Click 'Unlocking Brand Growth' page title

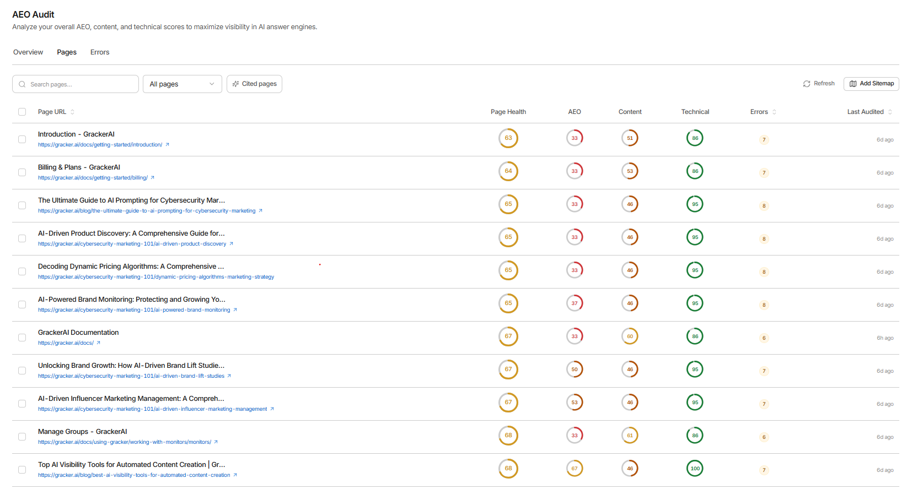131,366
